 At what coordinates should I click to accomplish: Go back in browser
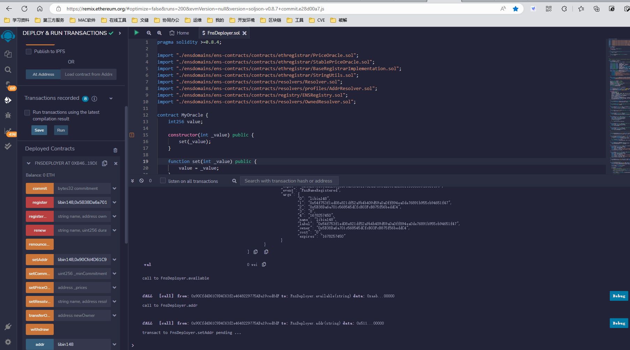pyautogui.click(x=9, y=9)
